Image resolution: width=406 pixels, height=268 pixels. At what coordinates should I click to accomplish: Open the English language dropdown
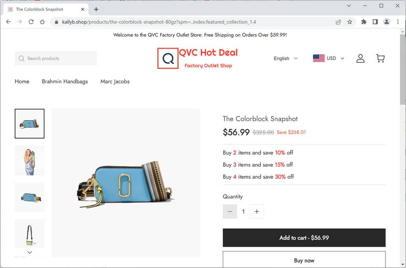[x=285, y=58]
